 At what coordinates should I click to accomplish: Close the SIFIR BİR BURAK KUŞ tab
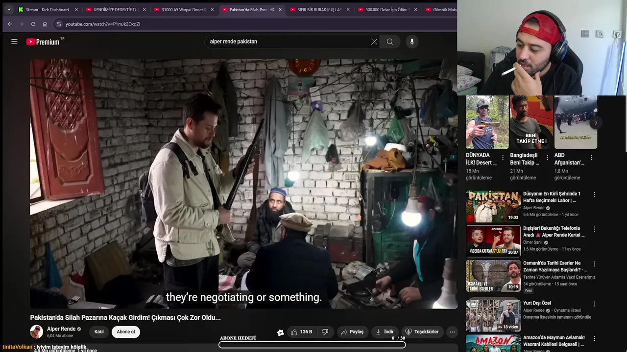(x=348, y=10)
